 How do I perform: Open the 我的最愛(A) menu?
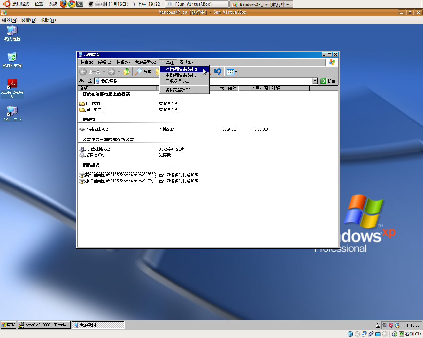click(x=145, y=62)
